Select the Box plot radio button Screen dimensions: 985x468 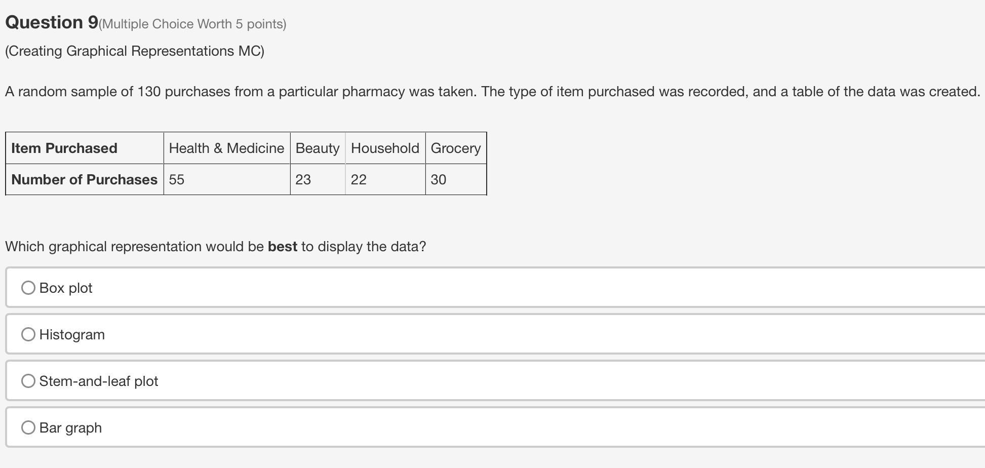pyautogui.click(x=28, y=288)
